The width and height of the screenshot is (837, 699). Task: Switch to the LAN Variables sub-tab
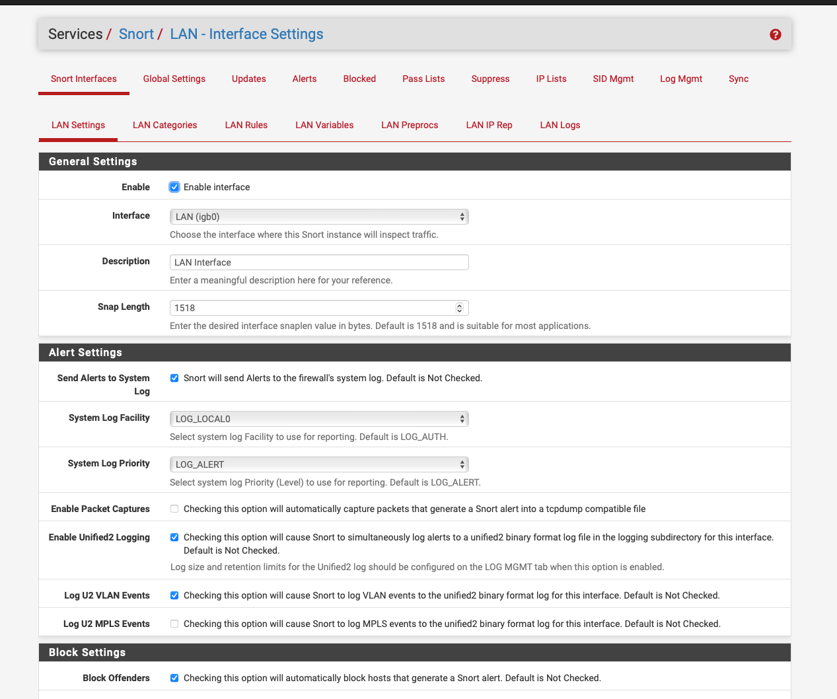(324, 125)
